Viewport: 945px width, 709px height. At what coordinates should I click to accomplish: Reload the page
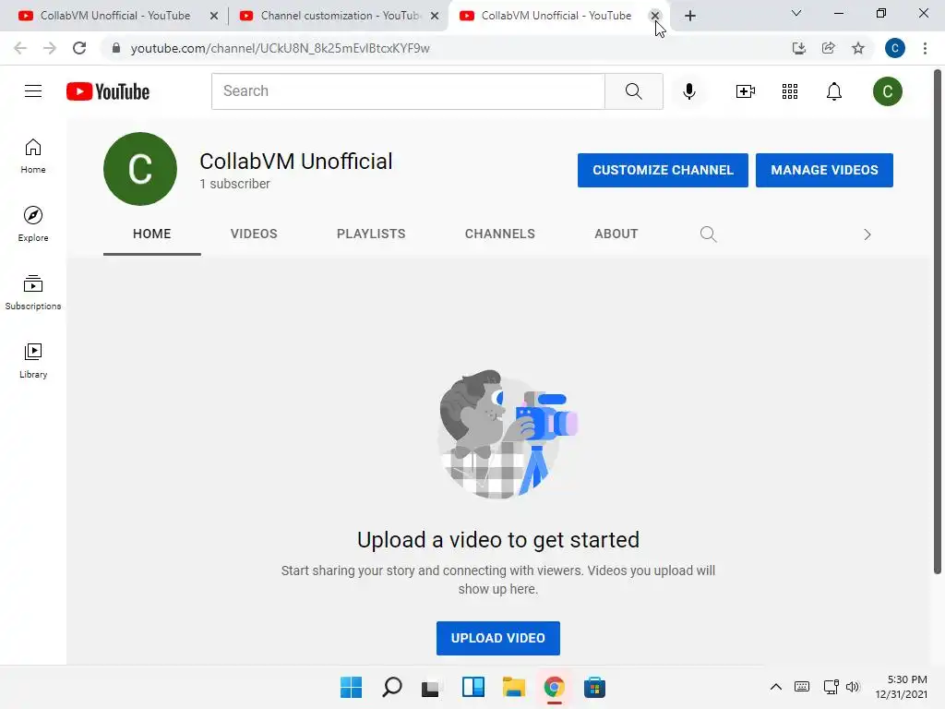point(79,48)
